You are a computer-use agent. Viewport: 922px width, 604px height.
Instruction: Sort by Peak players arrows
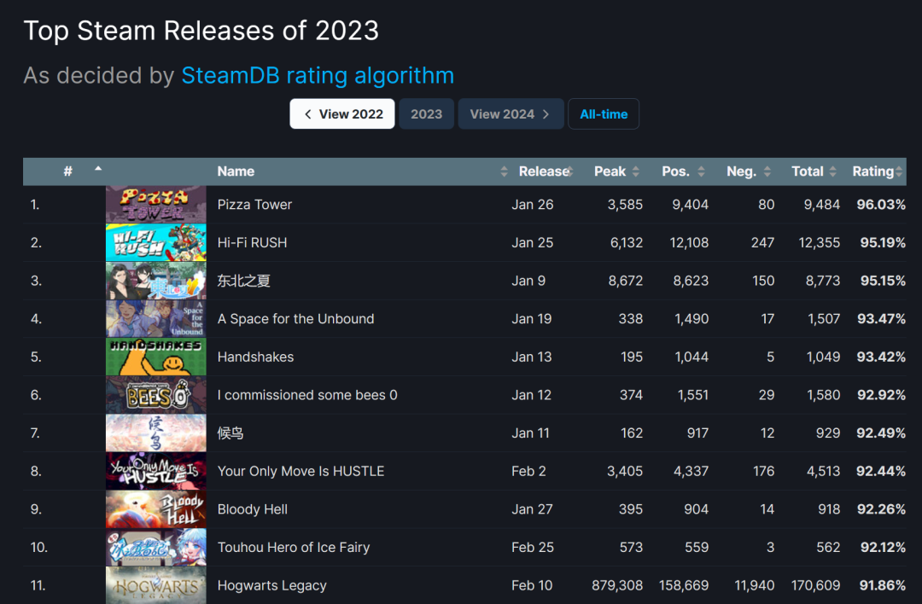(x=636, y=171)
